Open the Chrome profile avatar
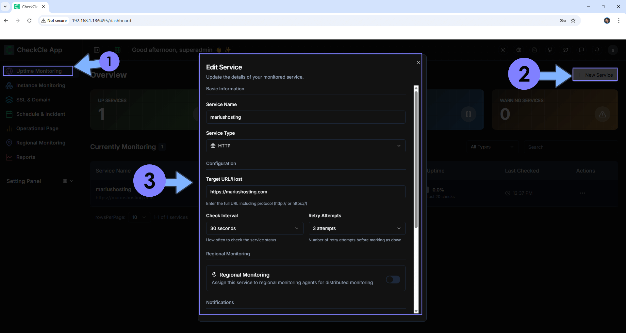Screen dimensions: 626x333 pyautogui.click(x=607, y=21)
